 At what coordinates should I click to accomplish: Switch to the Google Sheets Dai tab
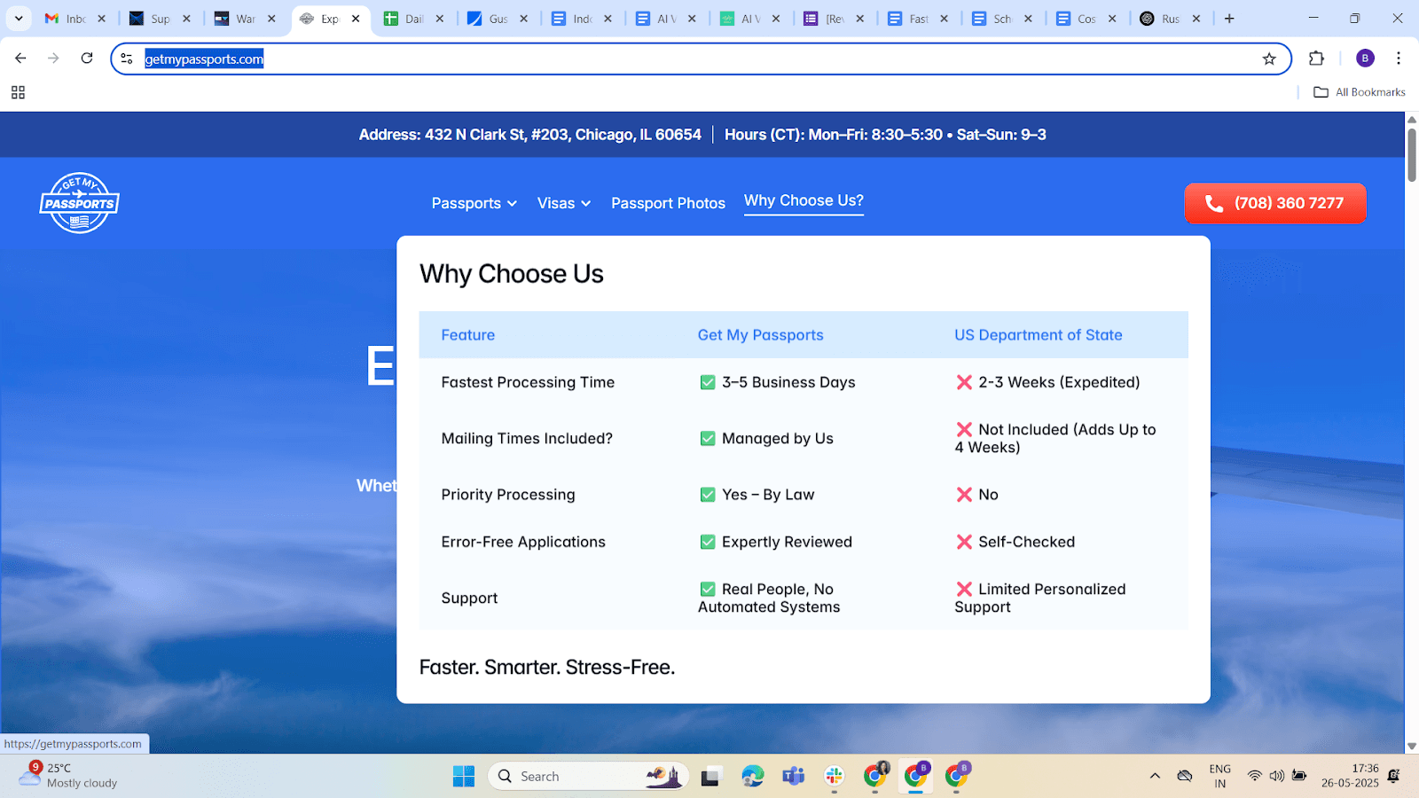(x=413, y=19)
